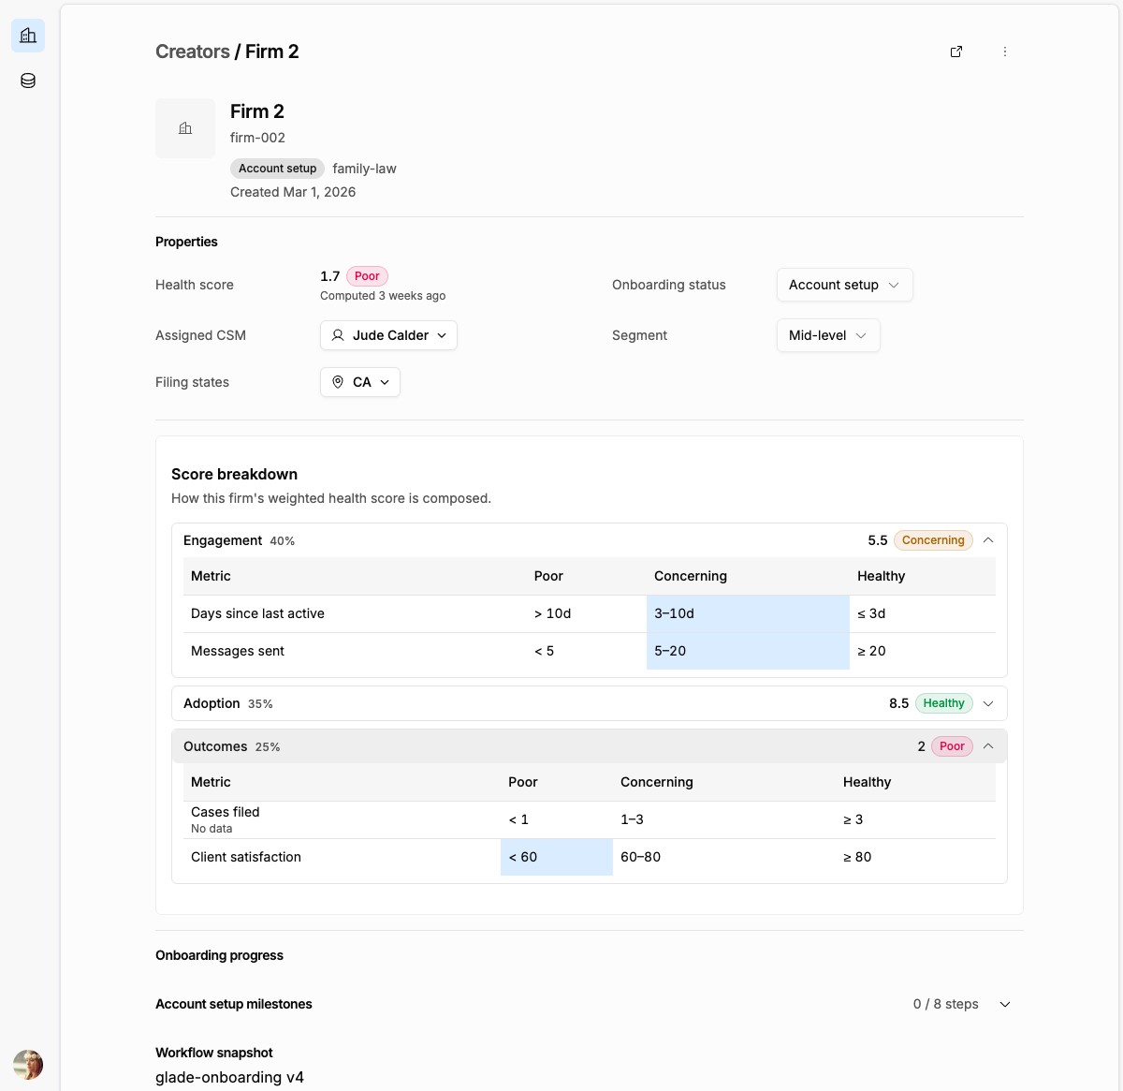The image size is (1123, 1091).
Task: Click the user avatar in sidebar
Action: [28, 1065]
